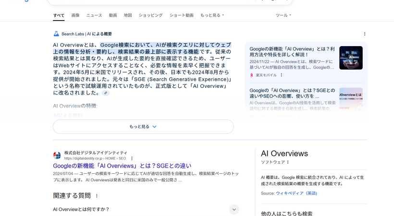This screenshot has height=216, width=394.
Task: Open options for 楽天モバイル source card
Action: [282, 75]
